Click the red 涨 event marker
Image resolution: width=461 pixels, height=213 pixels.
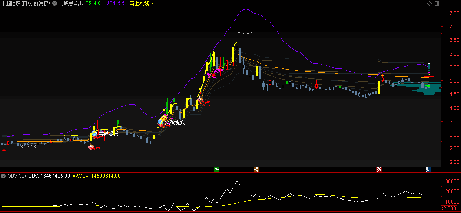tap(379, 169)
